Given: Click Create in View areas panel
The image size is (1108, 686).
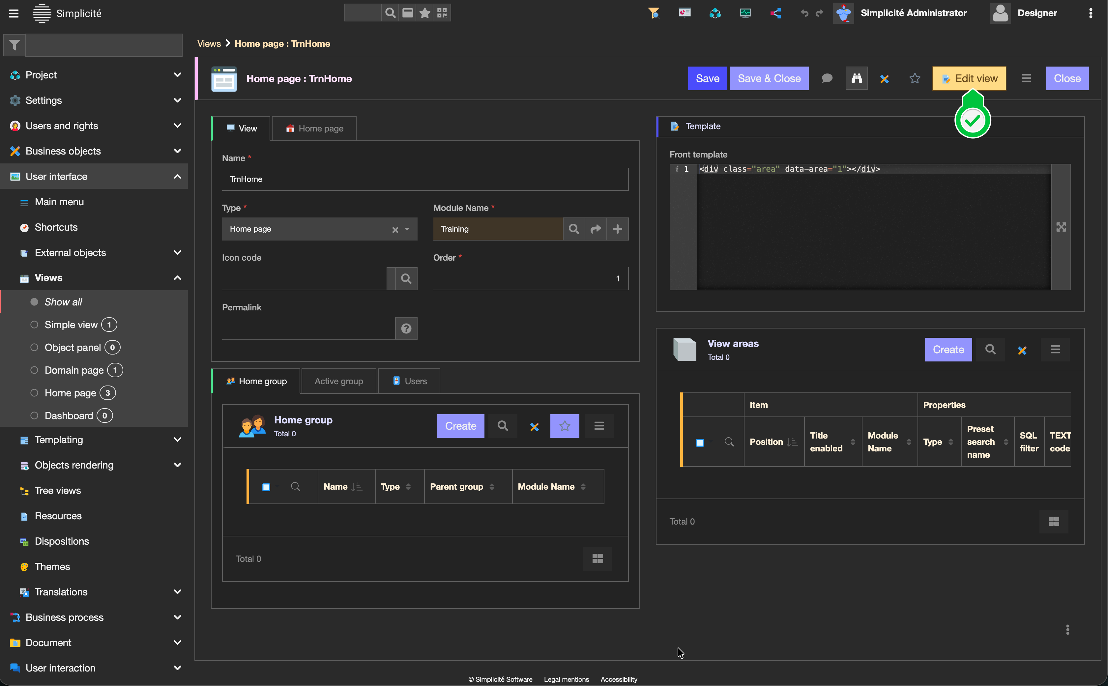Looking at the screenshot, I should click(948, 350).
